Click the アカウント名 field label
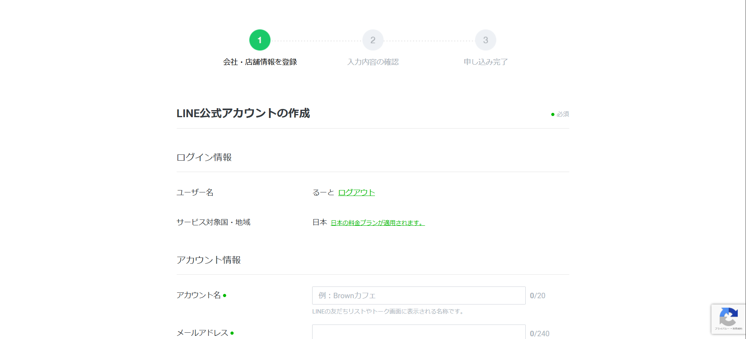746x339 pixels. [x=199, y=295]
